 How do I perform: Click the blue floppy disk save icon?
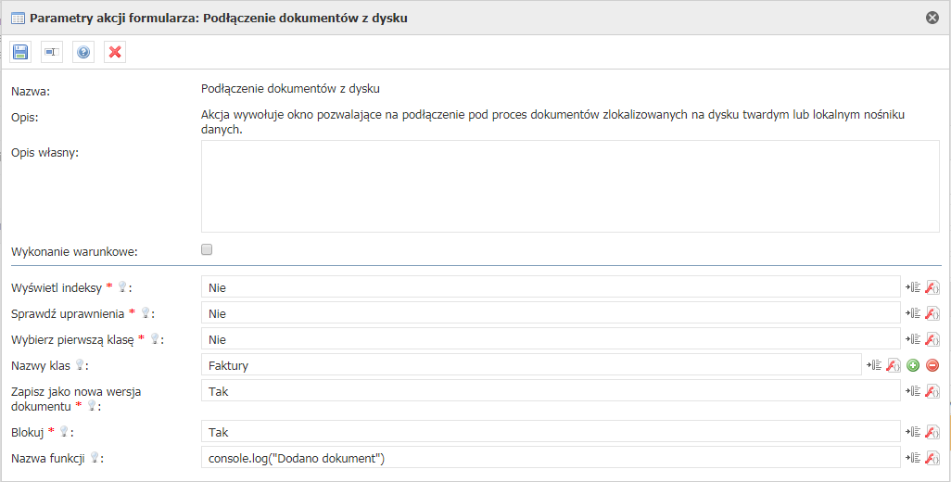coord(20,52)
